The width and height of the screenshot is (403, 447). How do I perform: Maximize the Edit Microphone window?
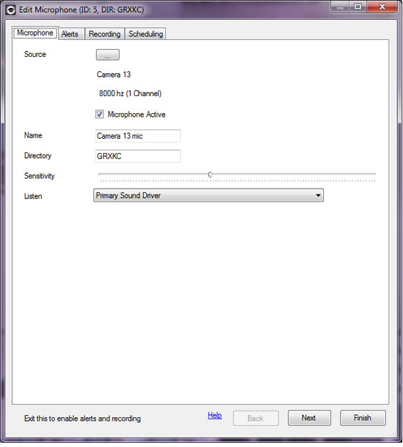[358, 7]
